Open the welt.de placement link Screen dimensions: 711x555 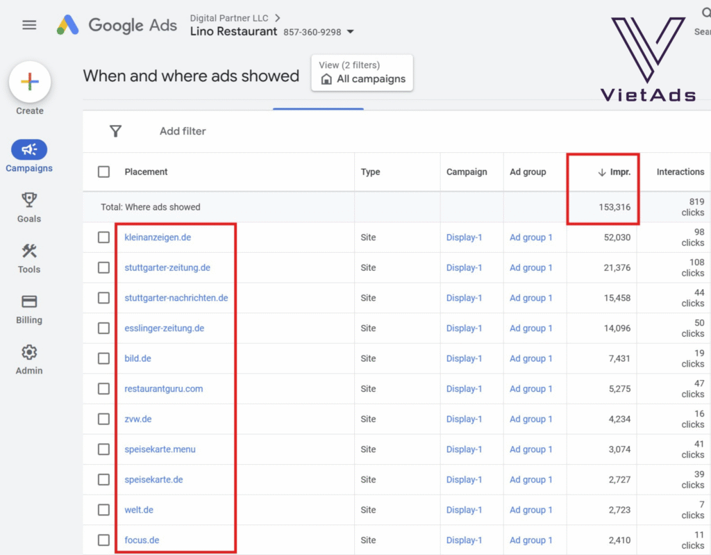(139, 510)
